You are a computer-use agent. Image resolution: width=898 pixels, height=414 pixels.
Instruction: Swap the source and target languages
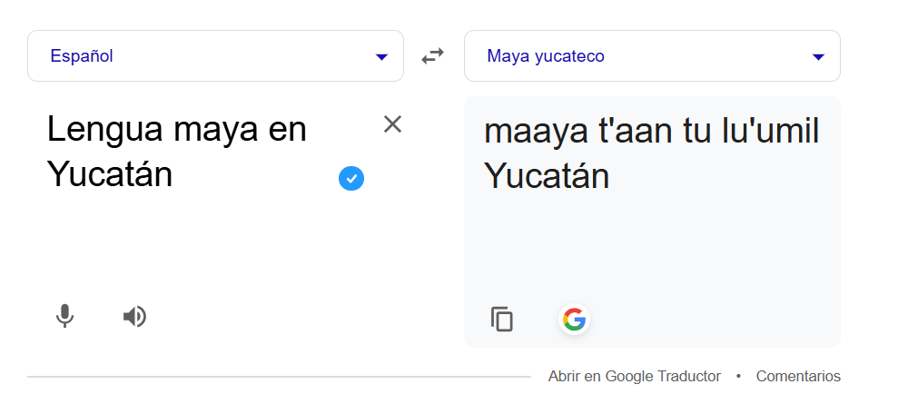[432, 56]
